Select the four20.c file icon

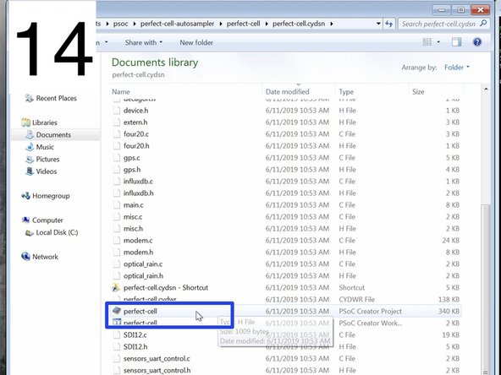click(117, 134)
